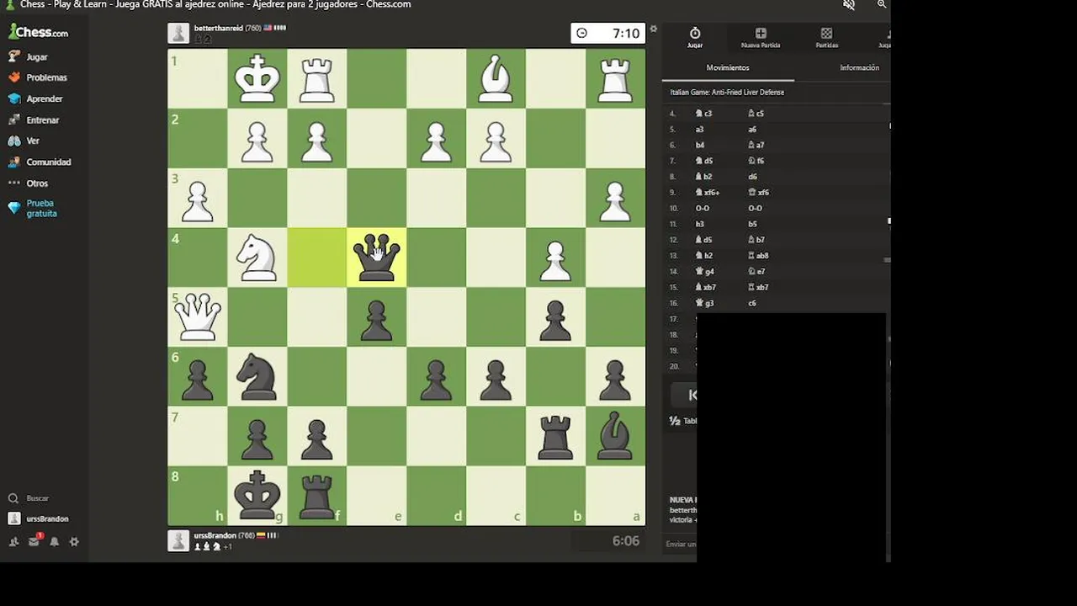The height and width of the screenshot is (606, 1077).
Task: Jump to black's O-O on move 10
Action: tap(756, 208)
